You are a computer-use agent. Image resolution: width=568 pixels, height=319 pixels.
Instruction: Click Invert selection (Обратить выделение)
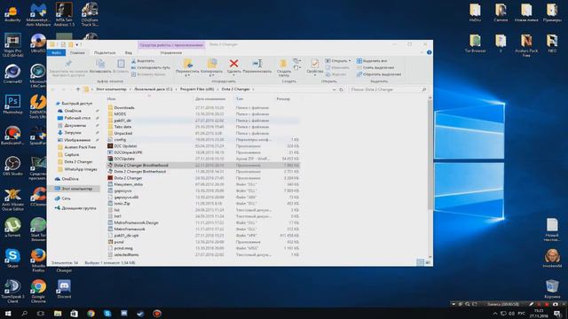pos(379,74)
